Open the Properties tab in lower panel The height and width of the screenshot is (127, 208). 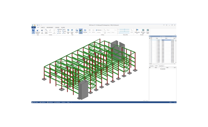click(151, 66)
